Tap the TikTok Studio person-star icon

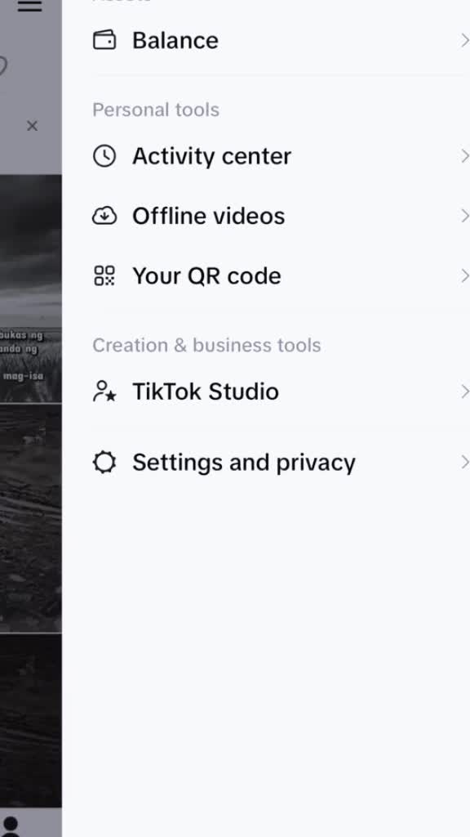104,392
